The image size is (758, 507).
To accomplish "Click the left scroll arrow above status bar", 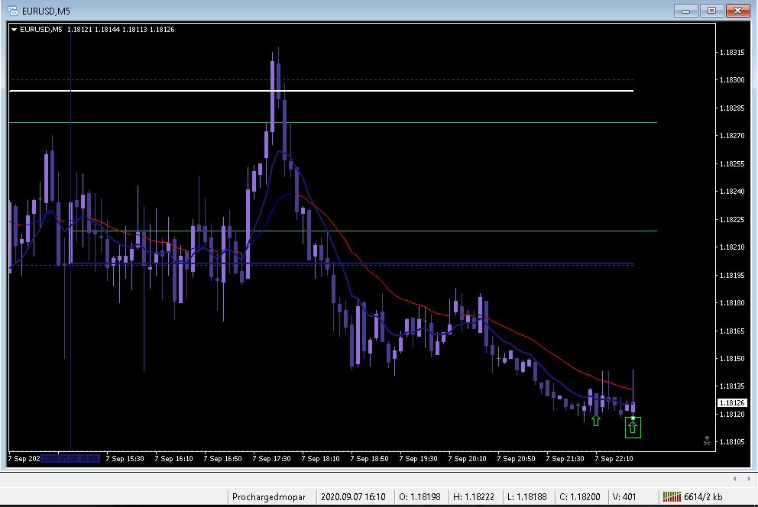I will click(735, 479).
